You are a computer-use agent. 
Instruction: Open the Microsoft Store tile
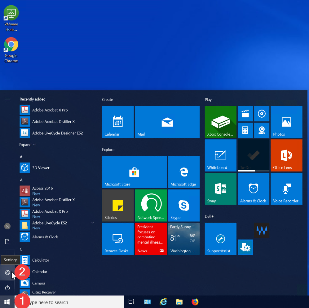click(x=134, y=172)
